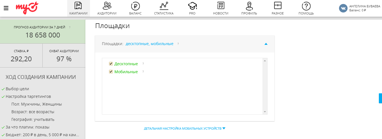
Task: Open the Профиль person icon
Action: (249, 6)
